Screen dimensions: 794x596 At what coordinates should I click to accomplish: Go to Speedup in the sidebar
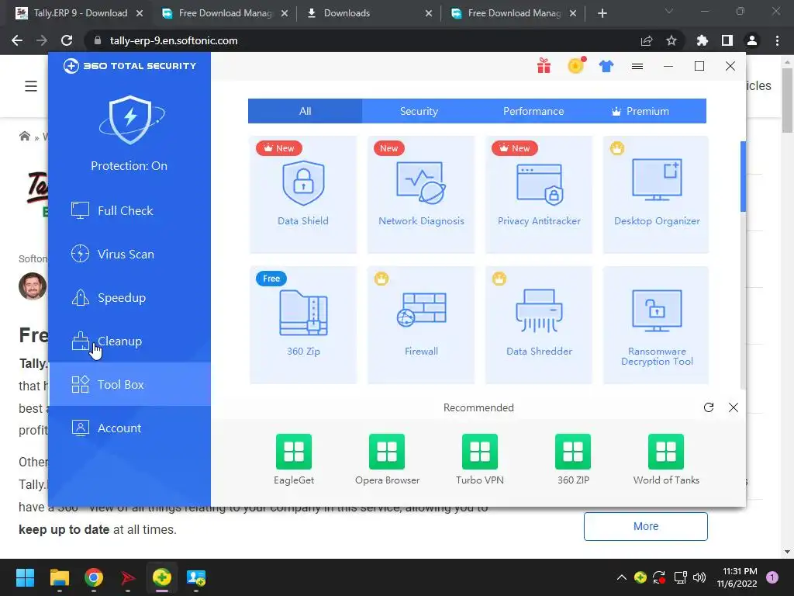pyautogui.click(x=129, y=297)
